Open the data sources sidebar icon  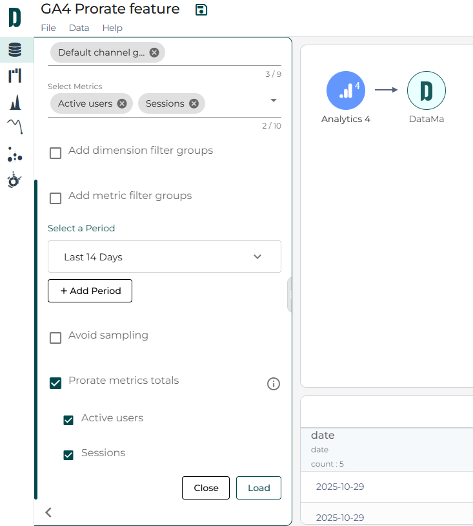click(15, 50)
